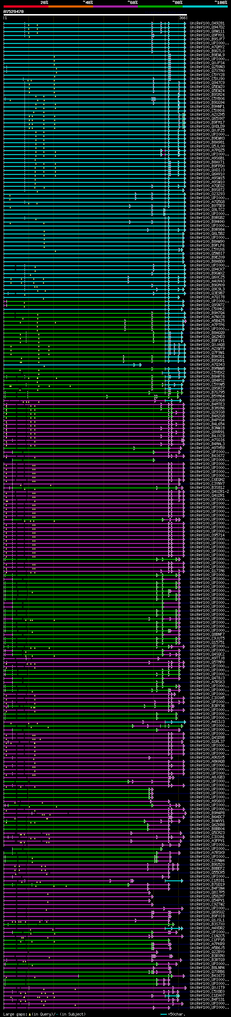The width and height of the screenshot is (231, 1017).
Task: Open hit UniRef100_Q8W111
Action: click(x=207, y=31)
